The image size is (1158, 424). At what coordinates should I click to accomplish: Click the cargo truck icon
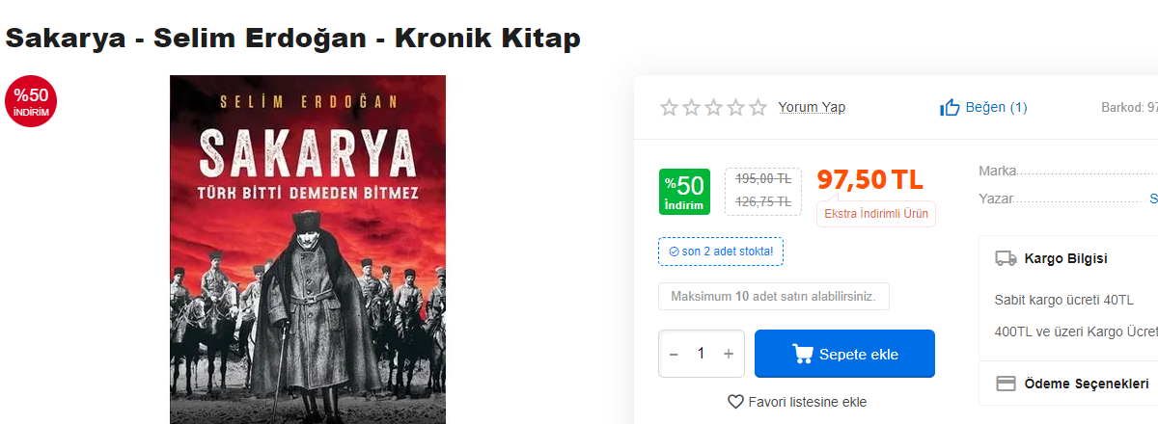click(1006, 258)
